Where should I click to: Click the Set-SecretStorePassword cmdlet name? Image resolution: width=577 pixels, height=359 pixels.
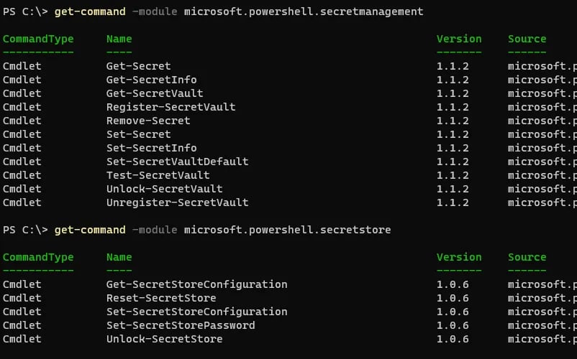click(x=181, y=325)
